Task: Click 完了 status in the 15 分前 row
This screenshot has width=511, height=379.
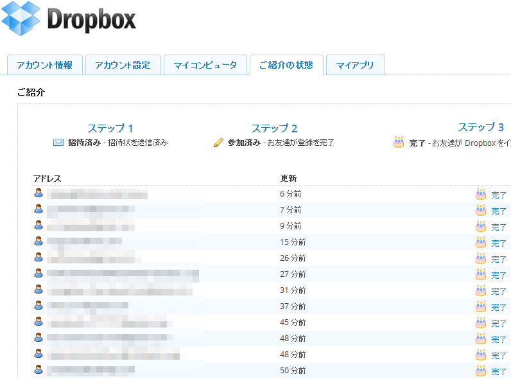Action: [x=499, y=243]
